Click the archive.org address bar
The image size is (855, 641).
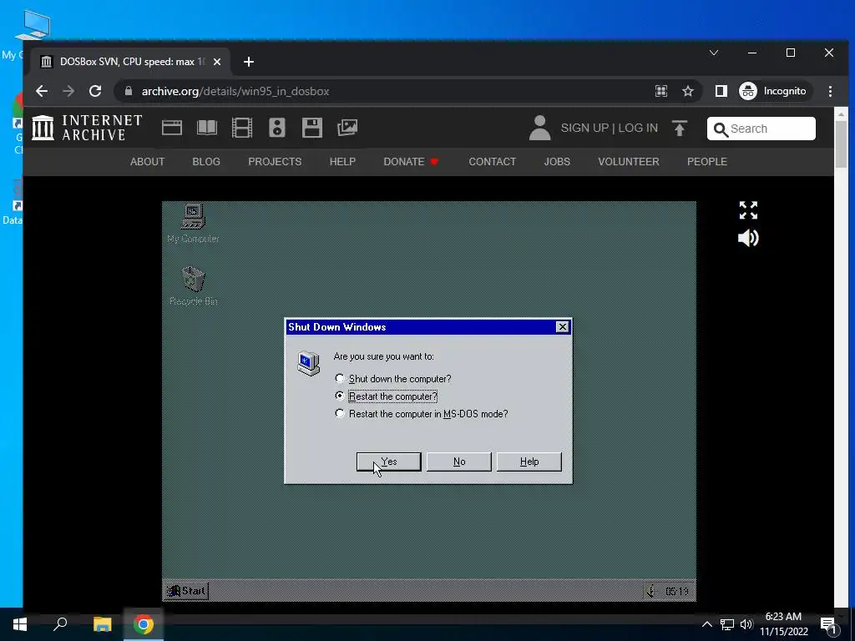coord(382,91)
